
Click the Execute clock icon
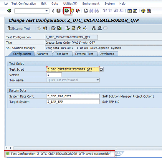click(x=67, y=28)
